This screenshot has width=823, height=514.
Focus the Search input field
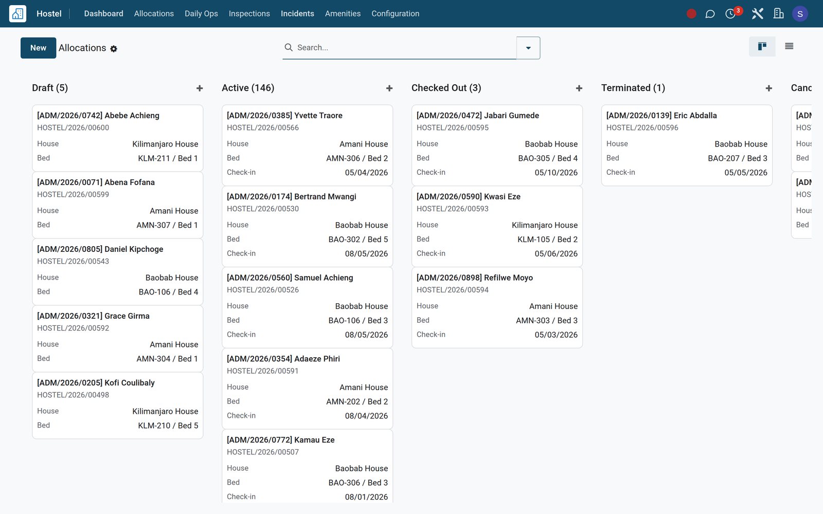click(x=405, y=48)
